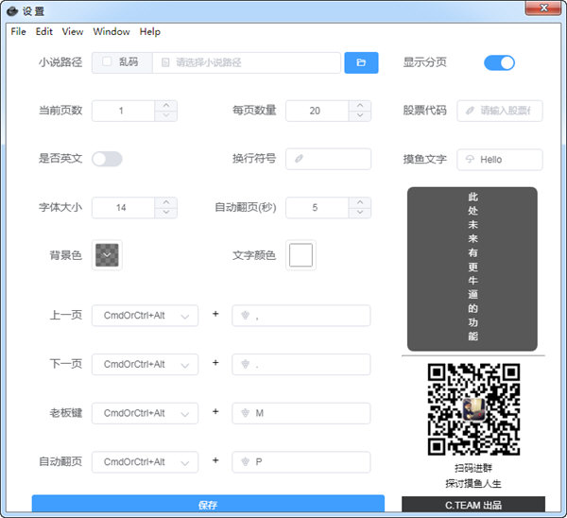Image resolution: width=567 pixels, height=518 pixels.
Task: Open the 老板键 CmdOrCtrl+Alt dropdown
Action: pos(145,413)
